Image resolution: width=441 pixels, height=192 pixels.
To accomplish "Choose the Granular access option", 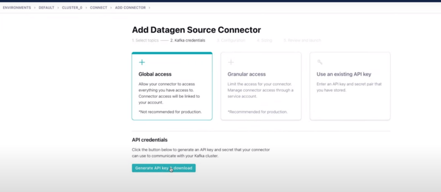I will coord(261,86).
